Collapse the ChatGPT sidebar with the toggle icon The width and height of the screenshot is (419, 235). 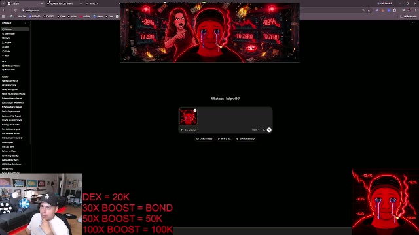[26, 23]
